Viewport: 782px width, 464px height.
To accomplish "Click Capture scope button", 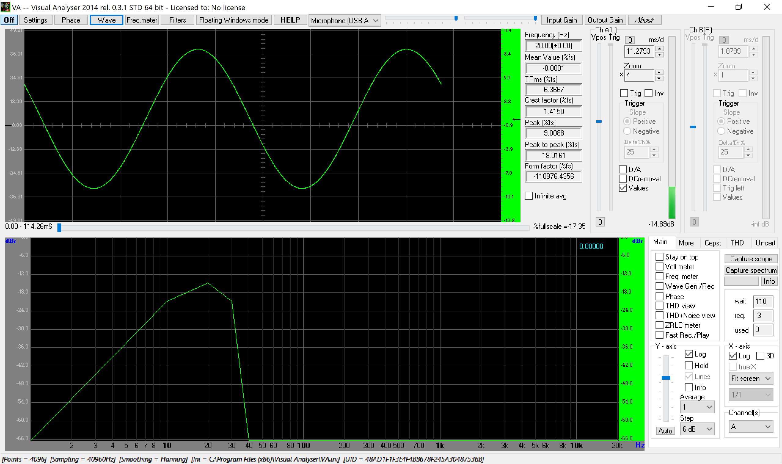I will point(751,259).
